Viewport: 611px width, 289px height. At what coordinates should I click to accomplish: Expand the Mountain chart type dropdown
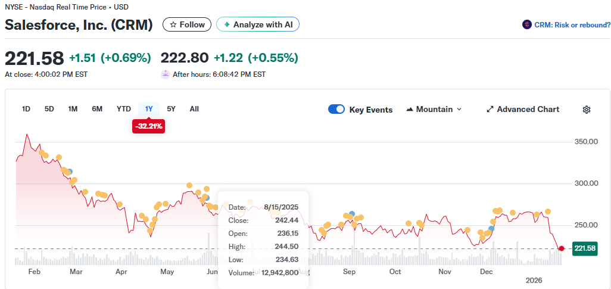coord(459,110)
